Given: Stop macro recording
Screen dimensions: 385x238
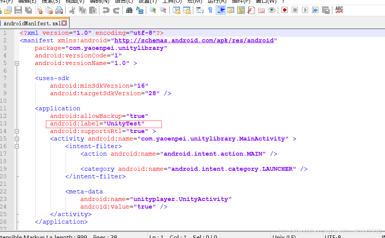Looking at the screenshot, I should (x=295, y=10).
